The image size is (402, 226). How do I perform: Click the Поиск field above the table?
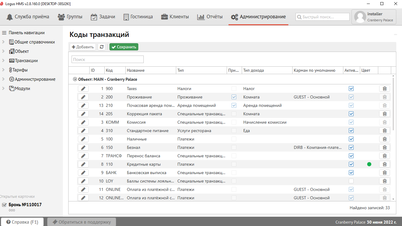coord(107,59)
